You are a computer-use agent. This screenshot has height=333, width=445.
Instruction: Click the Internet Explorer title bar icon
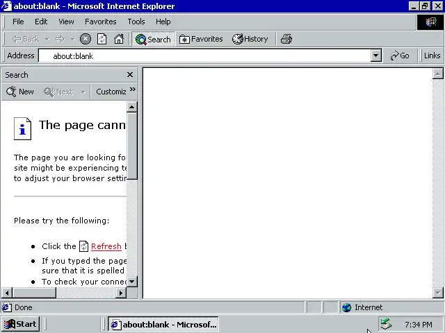(x=6, y=6)
